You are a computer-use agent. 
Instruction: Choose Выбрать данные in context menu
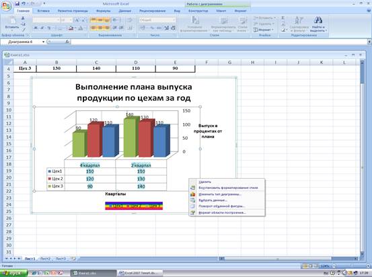[213, 200]
